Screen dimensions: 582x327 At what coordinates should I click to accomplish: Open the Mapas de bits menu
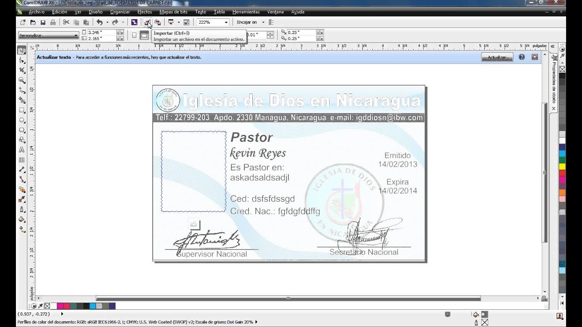173,12
